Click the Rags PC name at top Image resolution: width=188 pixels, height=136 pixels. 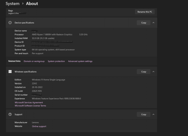click(11, 11)
